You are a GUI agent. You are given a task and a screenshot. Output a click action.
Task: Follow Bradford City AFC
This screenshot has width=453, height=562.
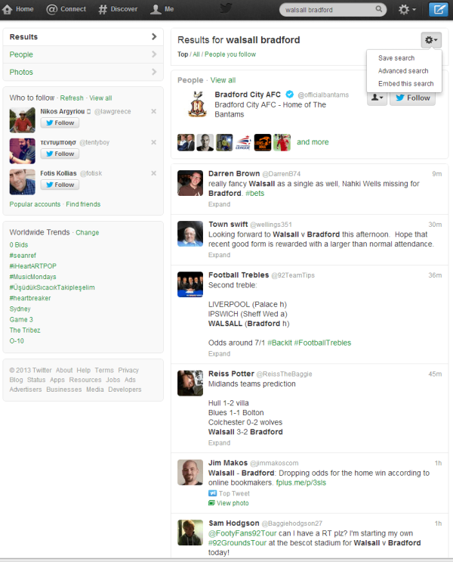click(412, 98)
